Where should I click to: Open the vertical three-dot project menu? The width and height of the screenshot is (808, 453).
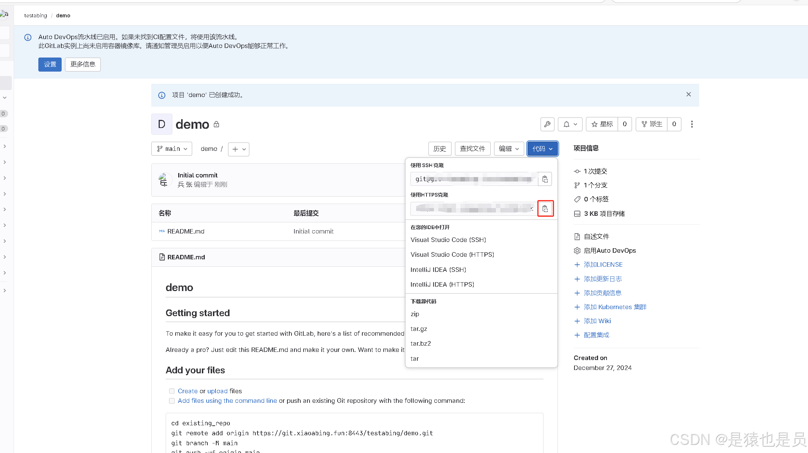[692, 124]
